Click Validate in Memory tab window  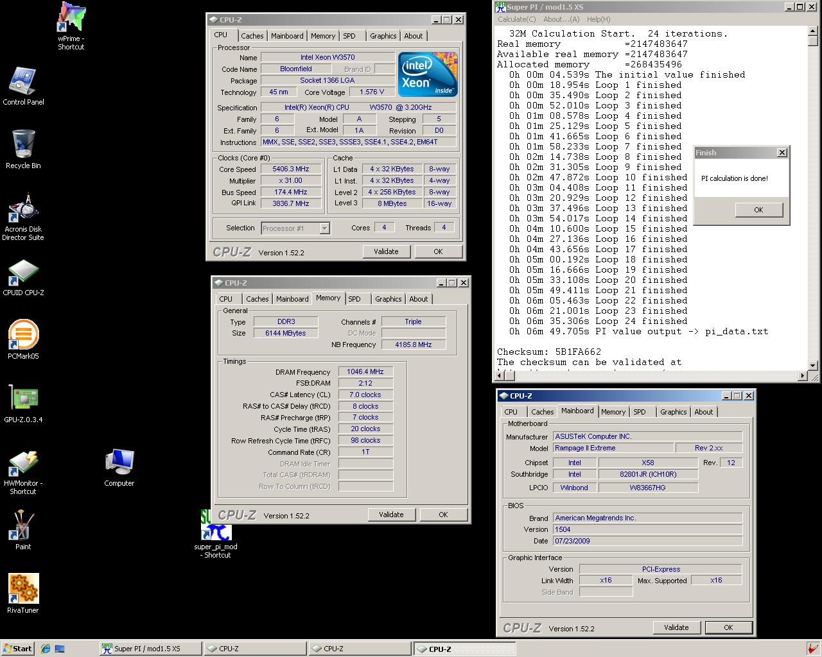coord(391,515)
